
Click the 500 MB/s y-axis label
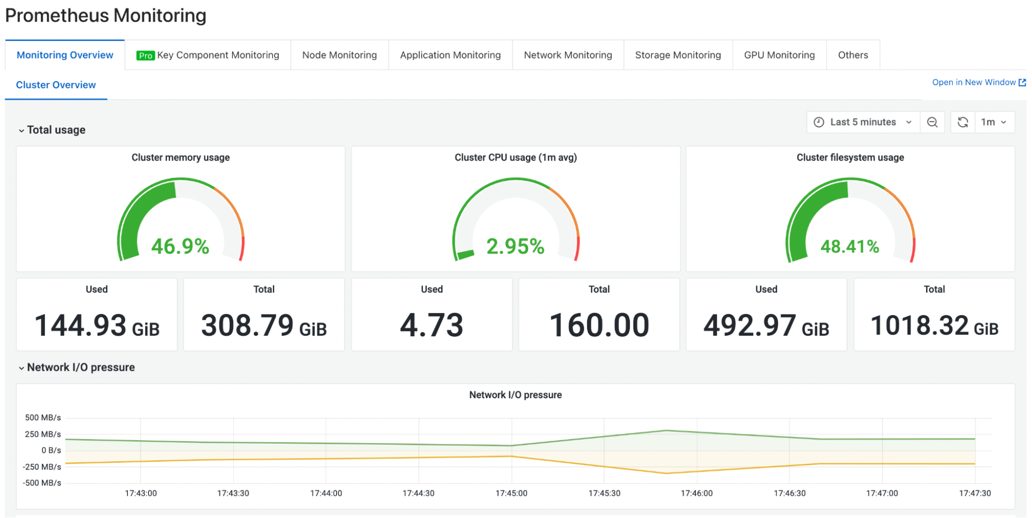coord(43,418)
